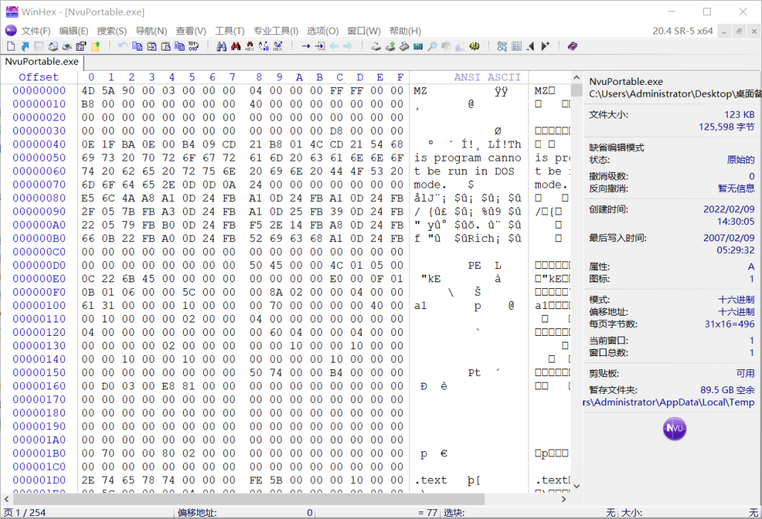Click the 20.4 SR-5 x64 version label
762x519 pixels.
(x=682, y=31)
